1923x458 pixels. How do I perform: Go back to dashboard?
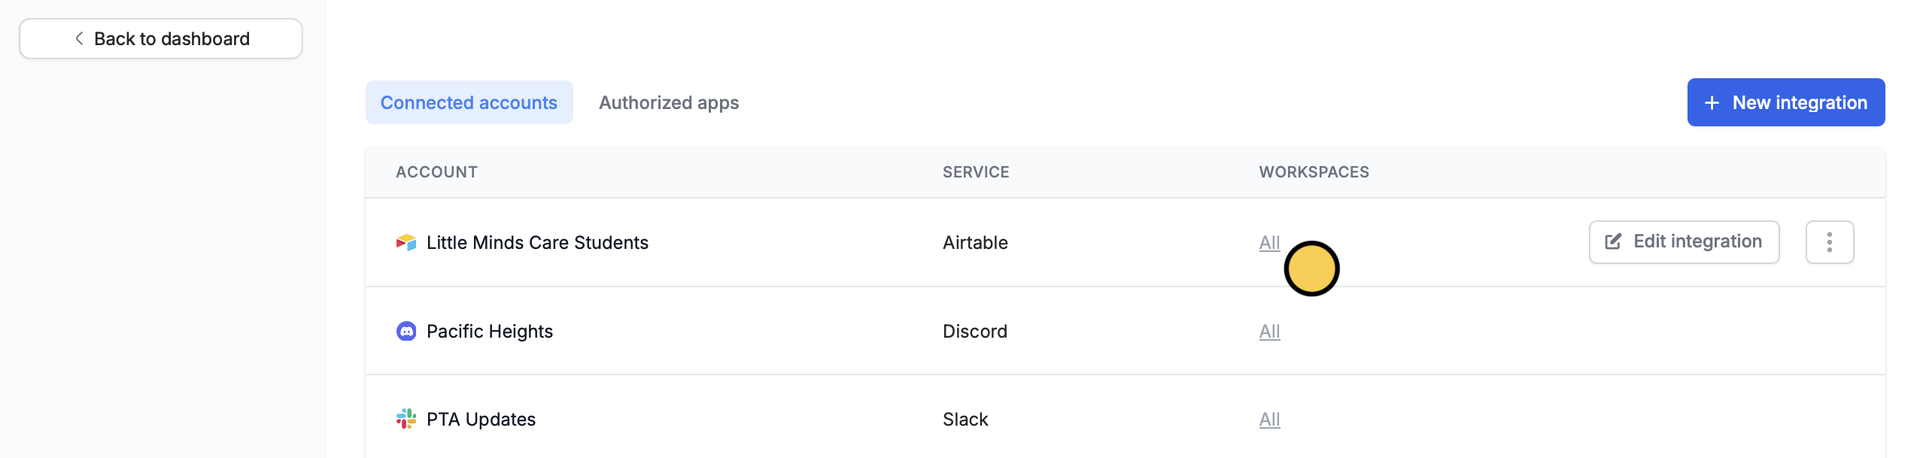coord(161,38)
